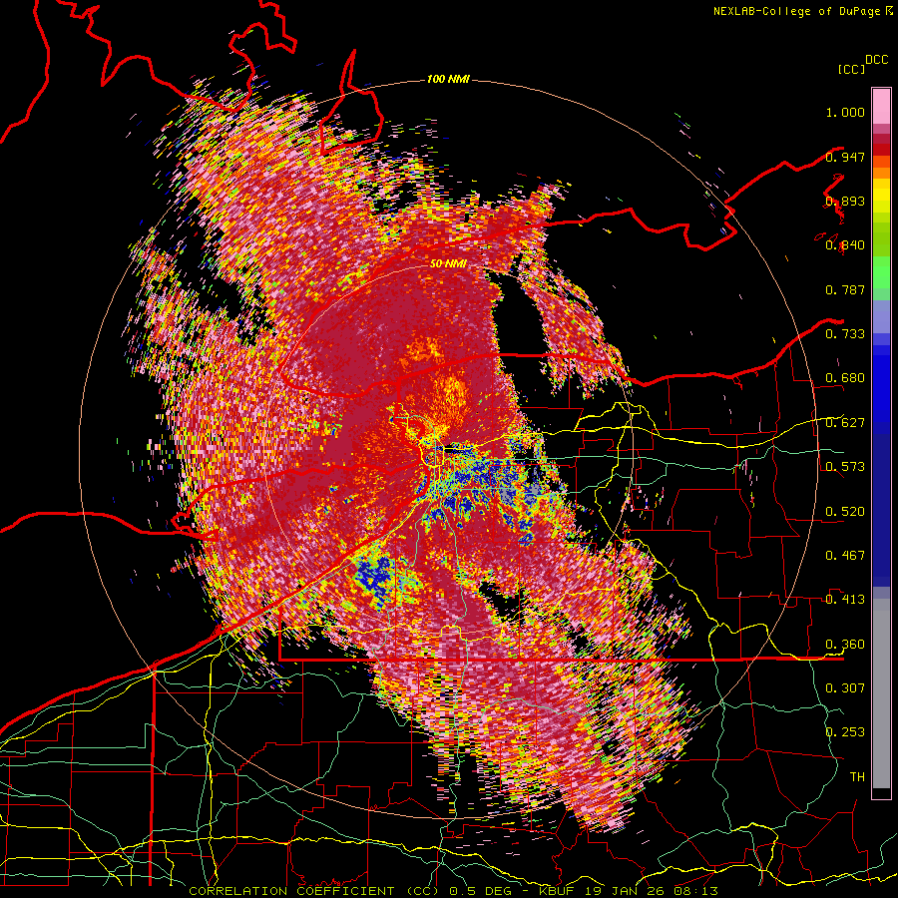Select the 100 NMI range ring label

point(448,79)
